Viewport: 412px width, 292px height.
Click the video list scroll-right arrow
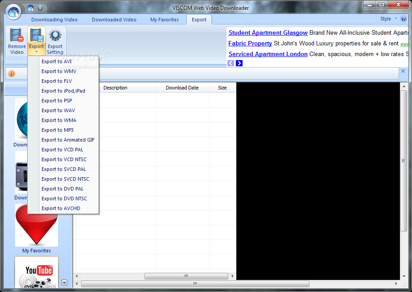(233, 276)
